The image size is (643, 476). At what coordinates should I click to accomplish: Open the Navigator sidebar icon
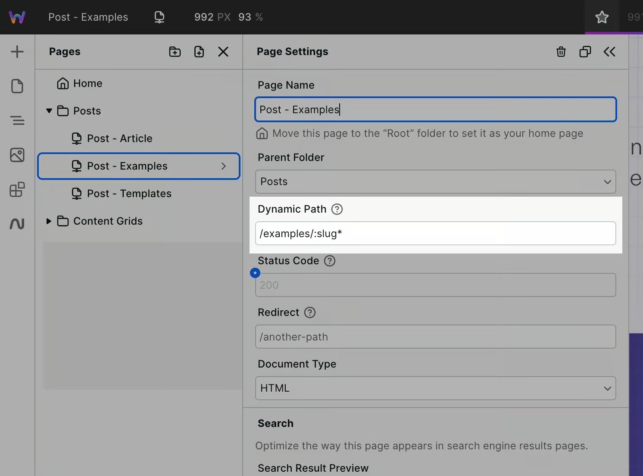point(17,121)
